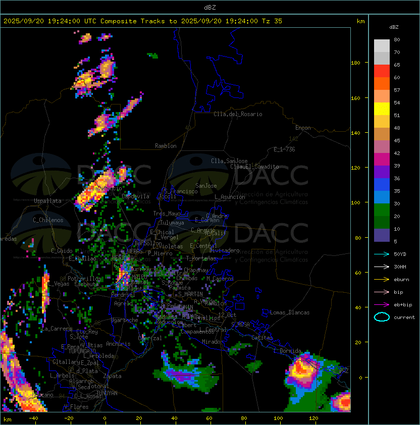This screenshot has width=420, height=425.
Task: Click the 'Ramblon' label near map center top
Action: tap(166, 146)
